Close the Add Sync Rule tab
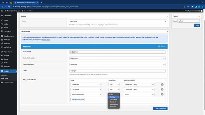The height and width of the screenshot is (115, 205). (x=37, y=3)
